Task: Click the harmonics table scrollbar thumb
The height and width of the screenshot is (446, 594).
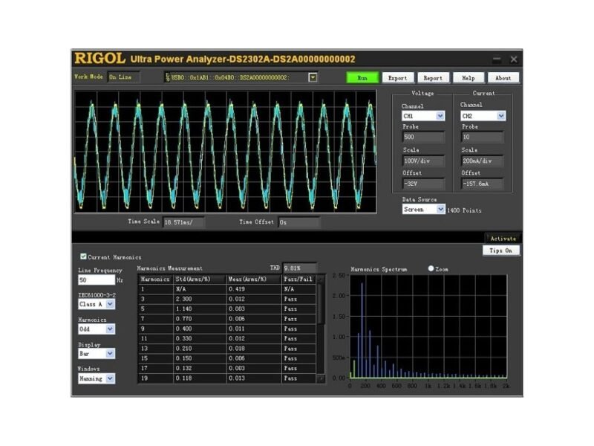Action: pos(321,303)
